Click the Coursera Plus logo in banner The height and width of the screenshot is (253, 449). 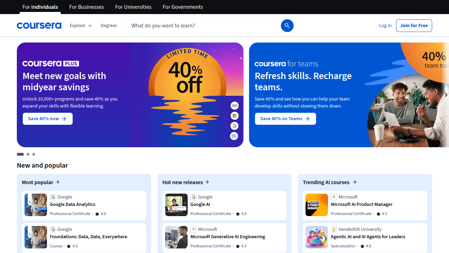tap(51, 64)
